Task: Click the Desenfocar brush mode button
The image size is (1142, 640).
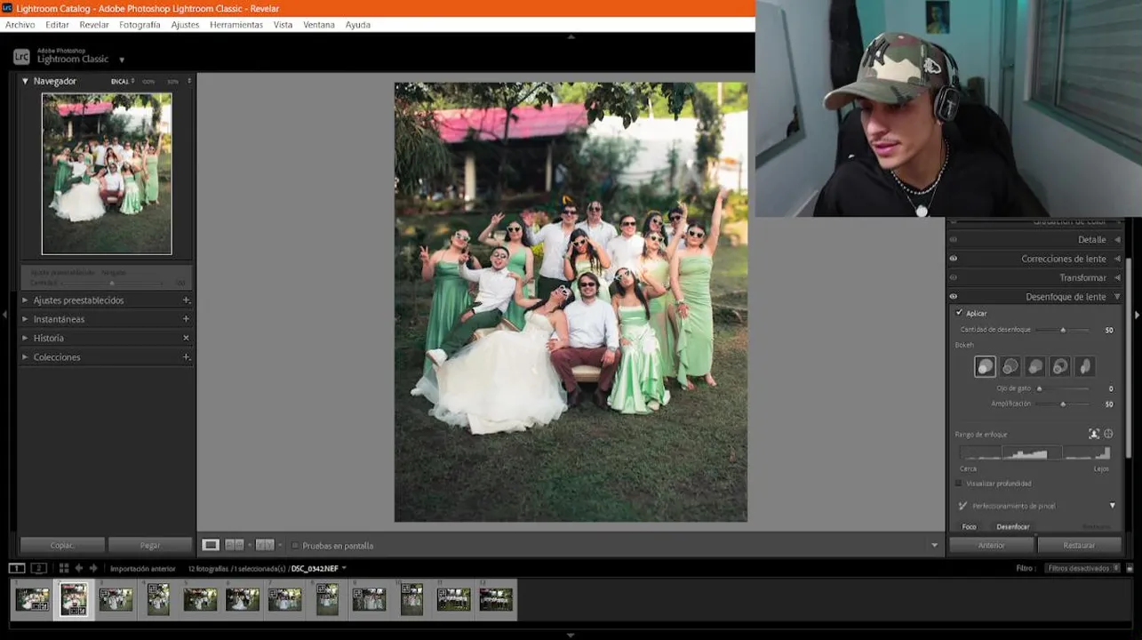Action: 1012,526
